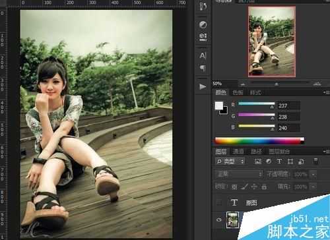Open the History panel icon
330x240 pixels.
click(203, 6)
